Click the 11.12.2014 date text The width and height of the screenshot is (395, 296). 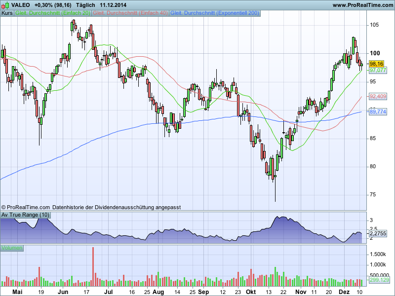[x=113, y=5]
